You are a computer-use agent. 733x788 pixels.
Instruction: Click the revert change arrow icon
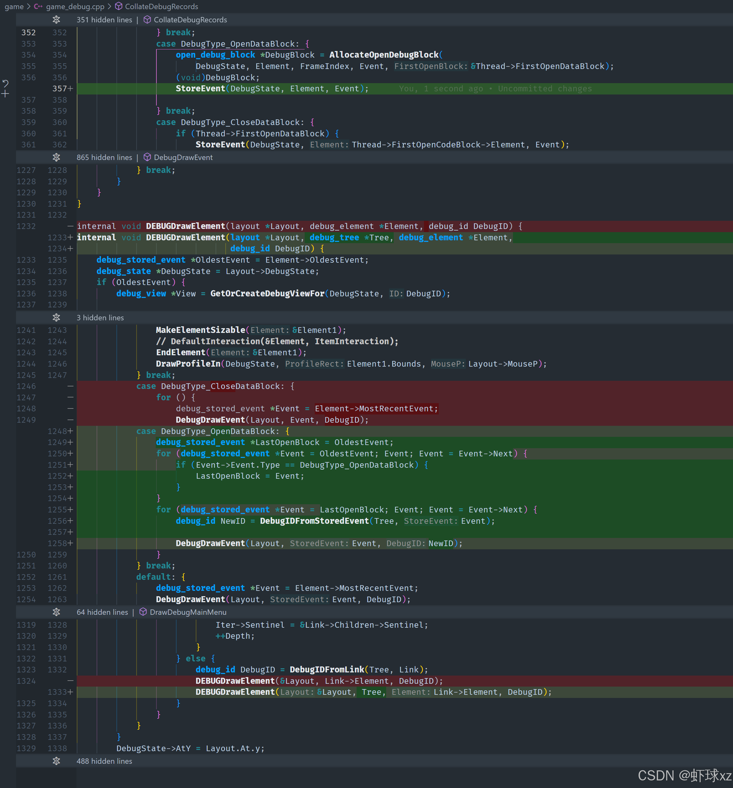tap(6, 83)
